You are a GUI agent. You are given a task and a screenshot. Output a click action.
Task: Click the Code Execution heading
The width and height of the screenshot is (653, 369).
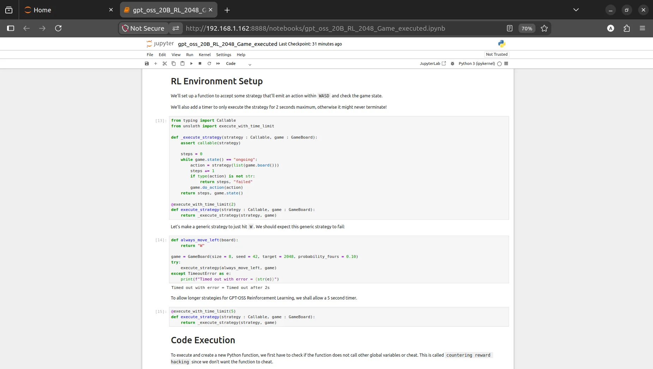coord(203,340)
